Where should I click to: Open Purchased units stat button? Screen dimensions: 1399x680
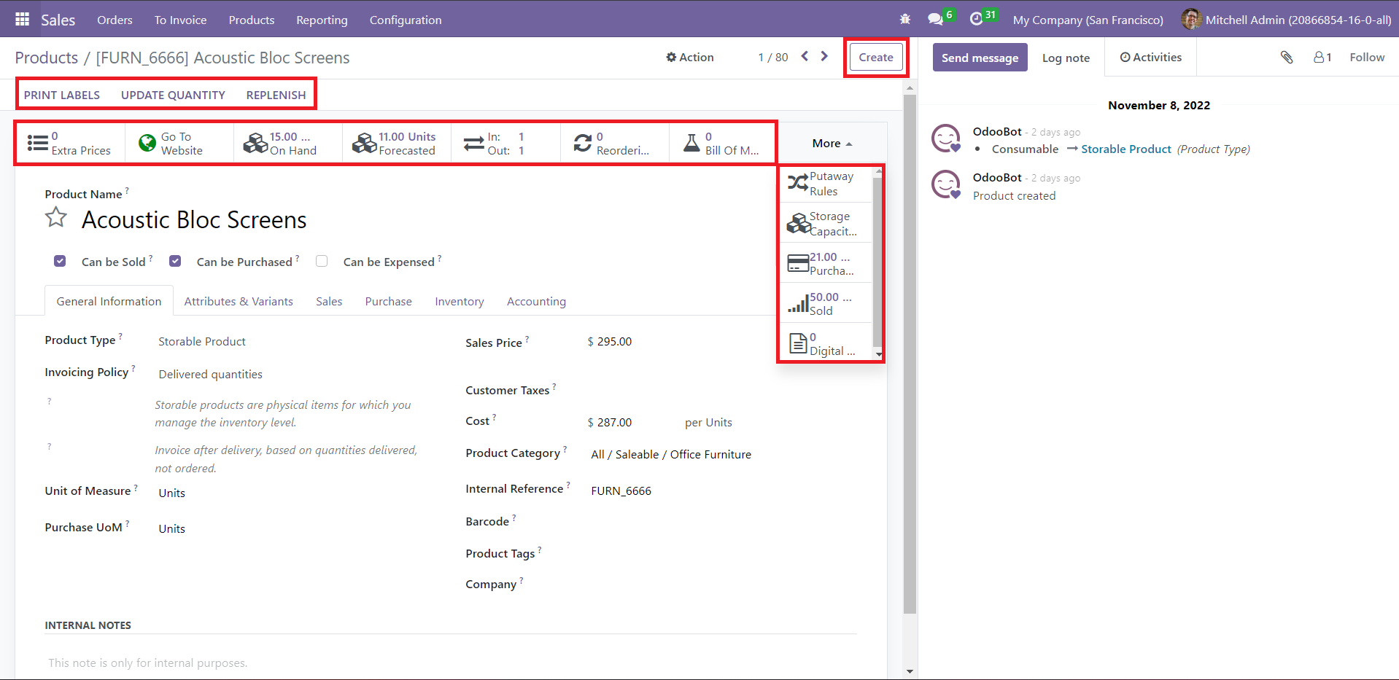coord(826,264)
